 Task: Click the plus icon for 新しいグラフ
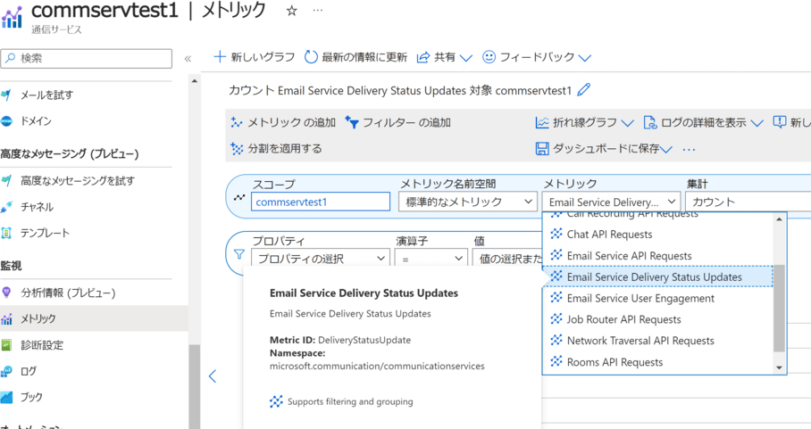(x=220, y=56)
